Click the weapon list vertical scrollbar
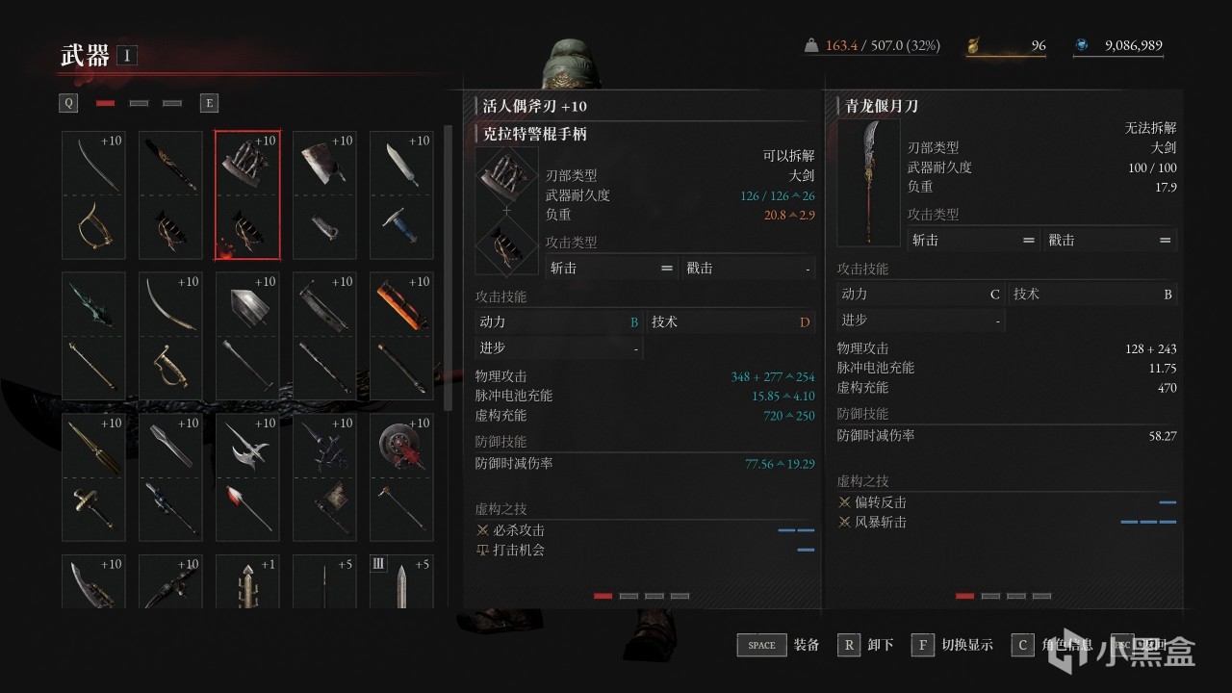The image size is (1232, 693). click(448, 268)
